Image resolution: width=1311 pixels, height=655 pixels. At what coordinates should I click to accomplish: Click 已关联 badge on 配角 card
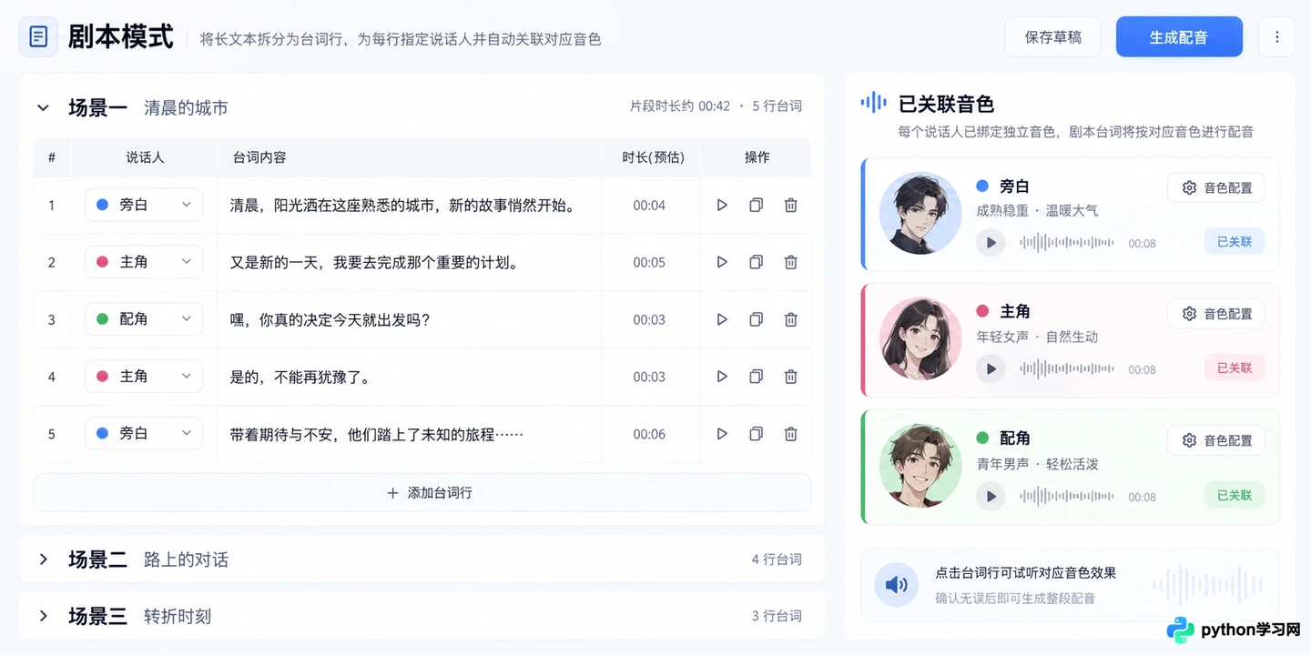point(1235,495)
